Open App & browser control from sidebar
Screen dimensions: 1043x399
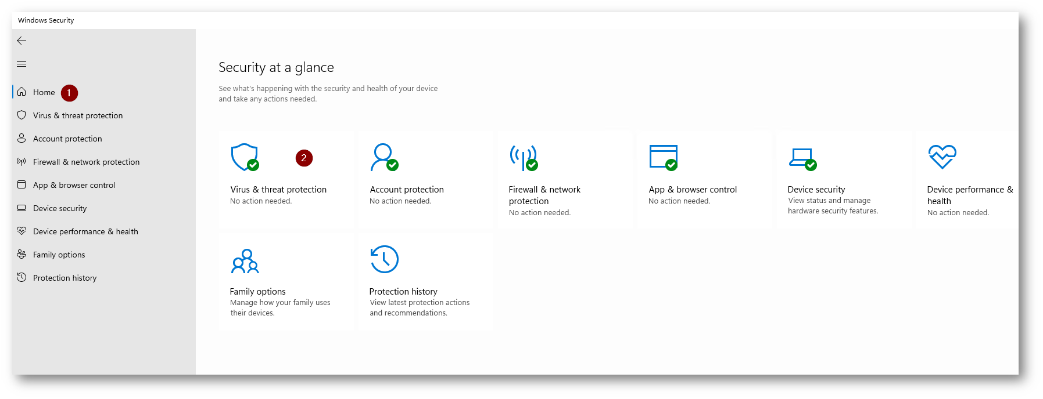click(74, 185)
